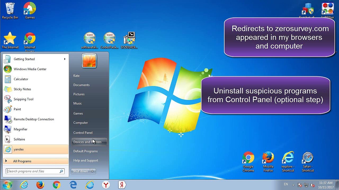Image resolution: width=339 pixels, height=190 pixels.
Task: Launch Chrome from the taskbar
Action: pyautogui.click(x=56, y=185)
